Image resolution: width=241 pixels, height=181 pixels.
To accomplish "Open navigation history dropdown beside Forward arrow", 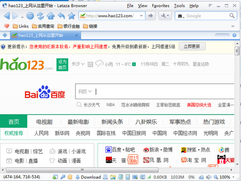I will point(22,17).
